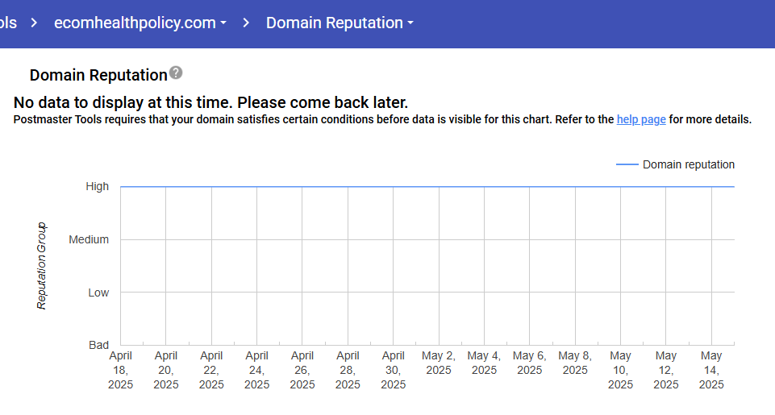Go back to Postmaster Tools breadcrumb
The height and width of the screenshot is (415, 775).
tap(8, 23)
